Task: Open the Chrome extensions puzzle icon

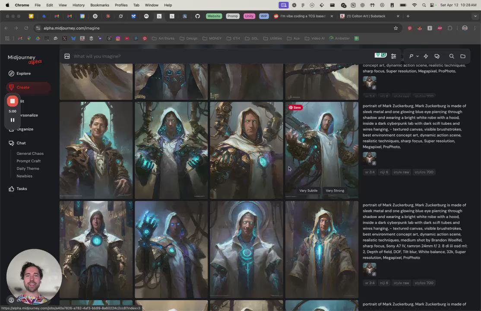Action: coord(450,28)
